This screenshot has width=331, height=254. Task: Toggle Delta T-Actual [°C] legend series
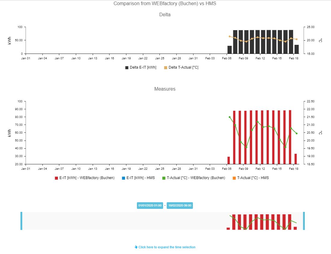[x=183, y=67]
